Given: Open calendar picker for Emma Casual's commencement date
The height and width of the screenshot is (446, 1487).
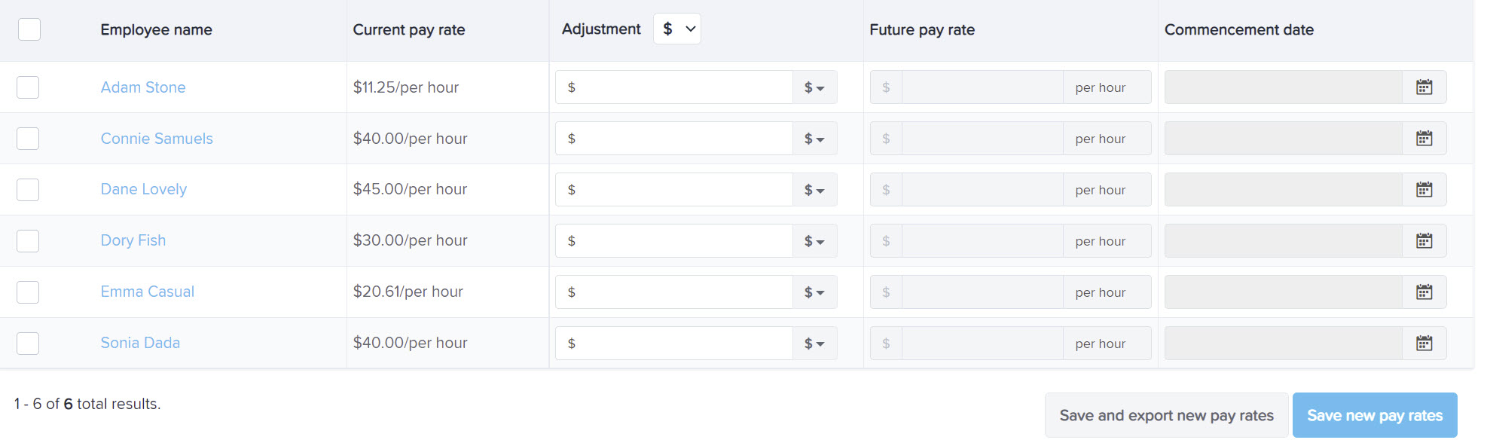Looking at the screenshot, I should (x=1424, y=292).
